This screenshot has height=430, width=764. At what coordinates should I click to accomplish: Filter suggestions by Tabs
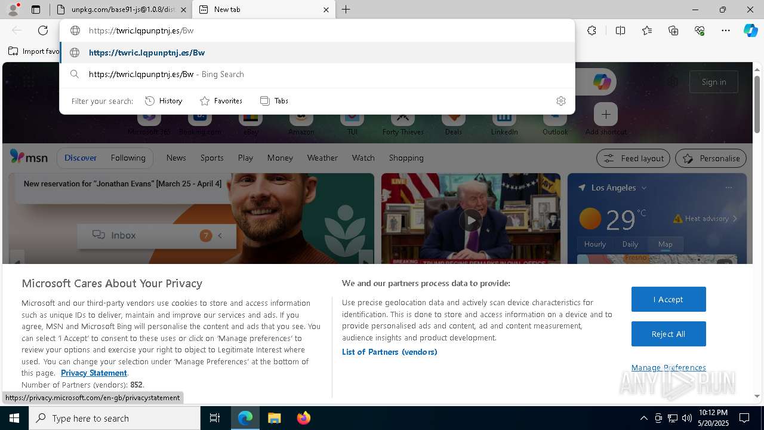(275, 101)
